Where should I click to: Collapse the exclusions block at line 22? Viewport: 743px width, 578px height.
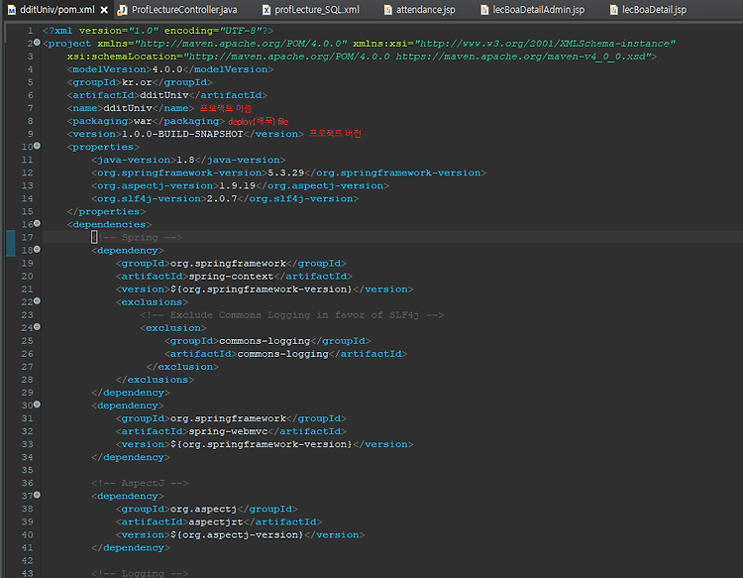tap(37, 301)
